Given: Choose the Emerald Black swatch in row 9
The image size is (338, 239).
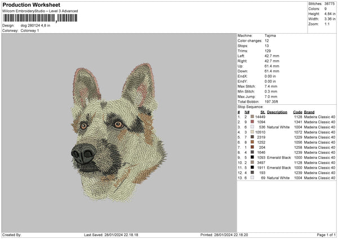Looking at the screenshot, I should coord(252,157).
